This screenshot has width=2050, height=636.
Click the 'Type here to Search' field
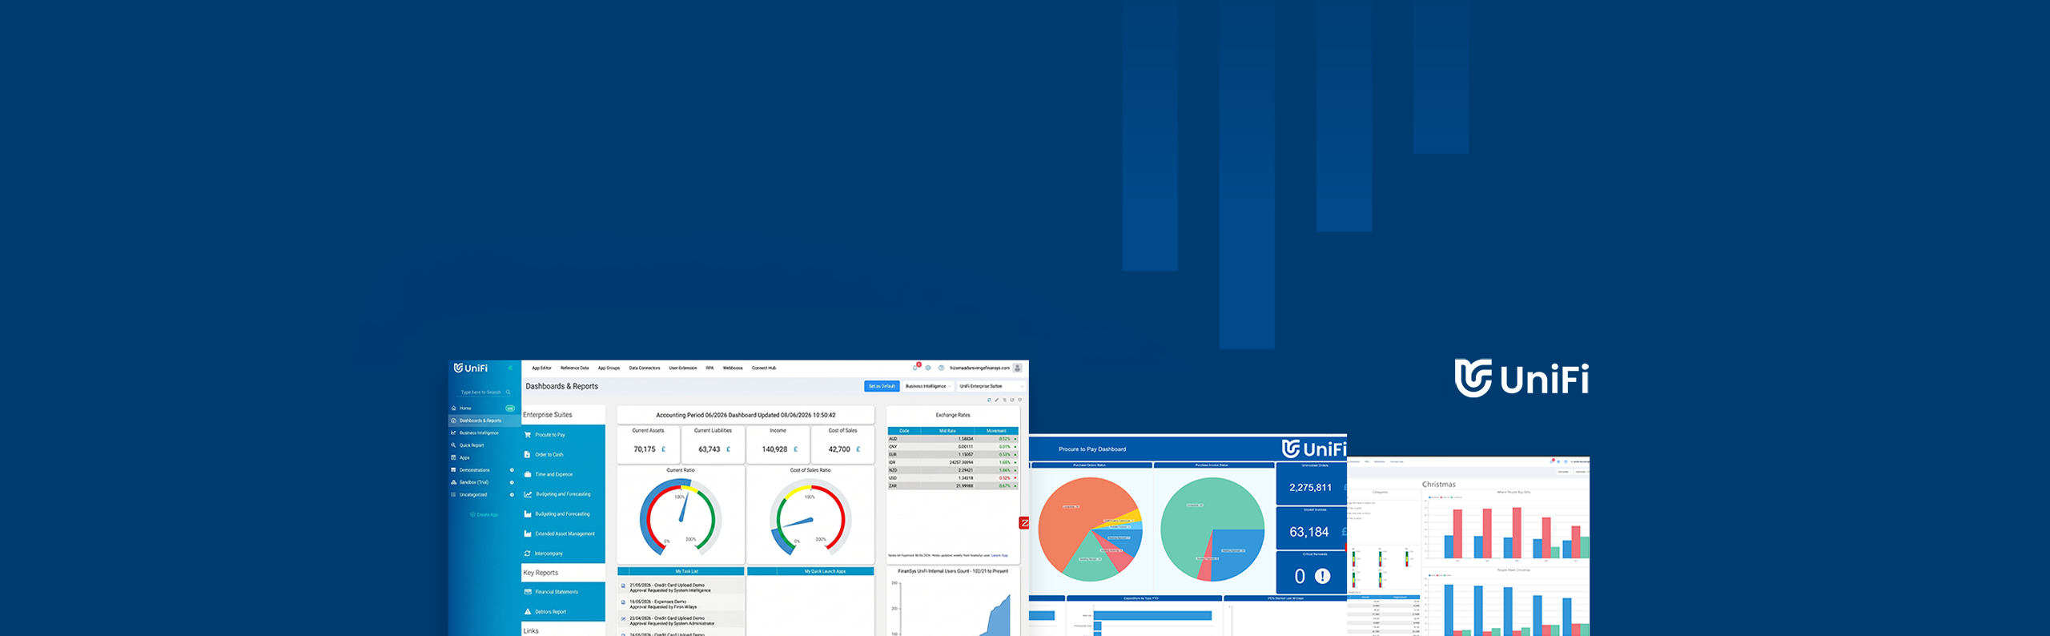[484, 392]
